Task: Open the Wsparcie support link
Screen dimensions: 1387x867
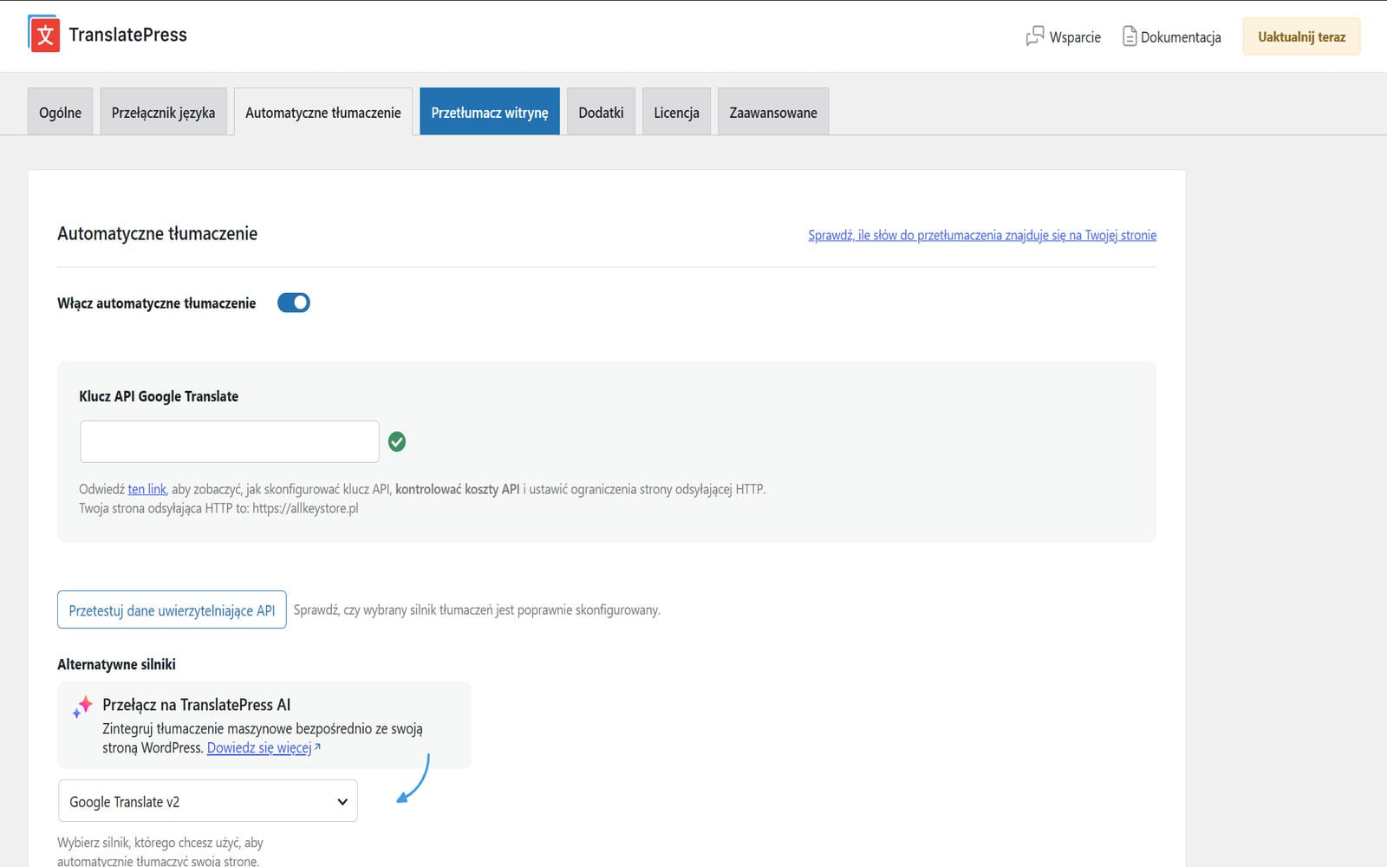Action: click(x=1064, y=36)
